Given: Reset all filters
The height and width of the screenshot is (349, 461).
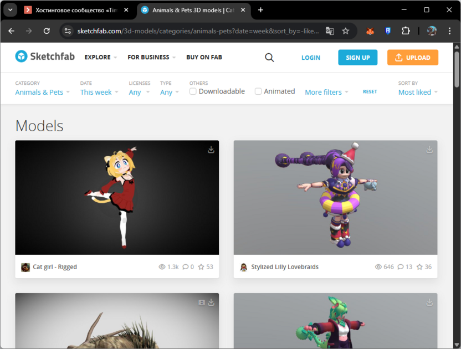Looking at the screenshot, I should 370,92.
